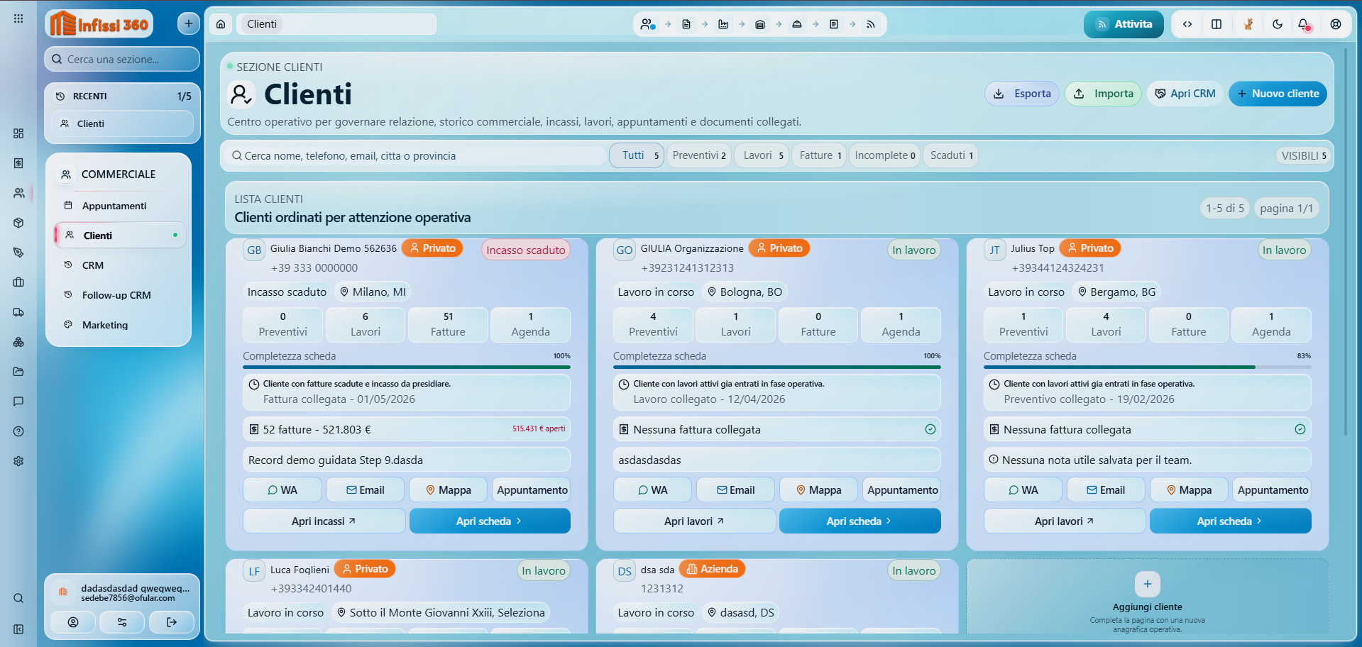This screenshot has height=647, width=1362.
Task: Focus the Cerca una sezione search field
Action: tap(122, 60)
